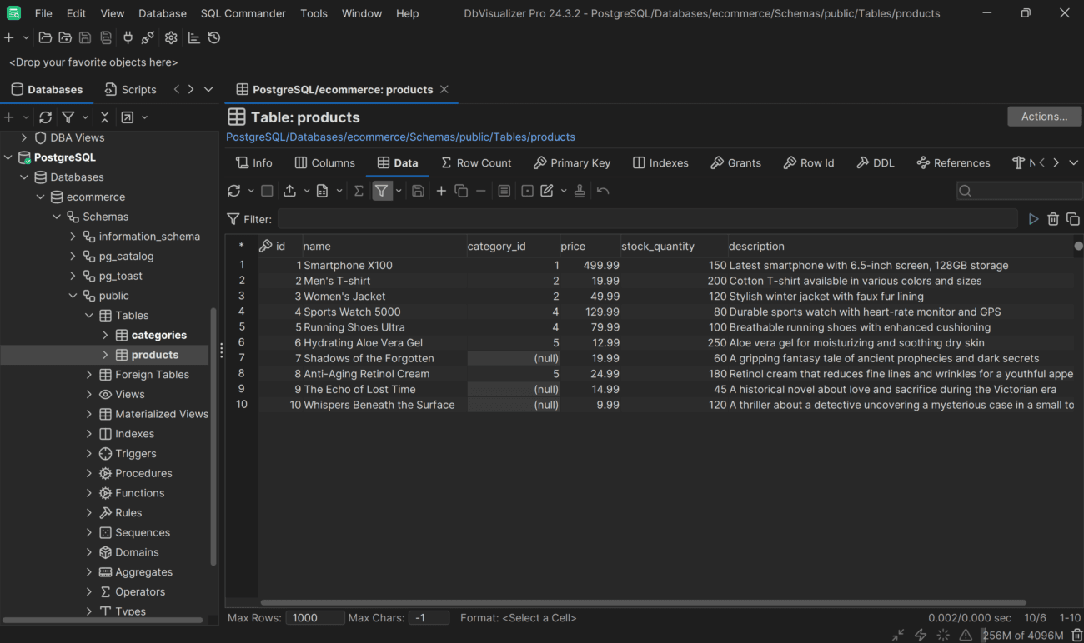
Task: Expand the Materialized Views node
Action: click(x=89, y=414)
